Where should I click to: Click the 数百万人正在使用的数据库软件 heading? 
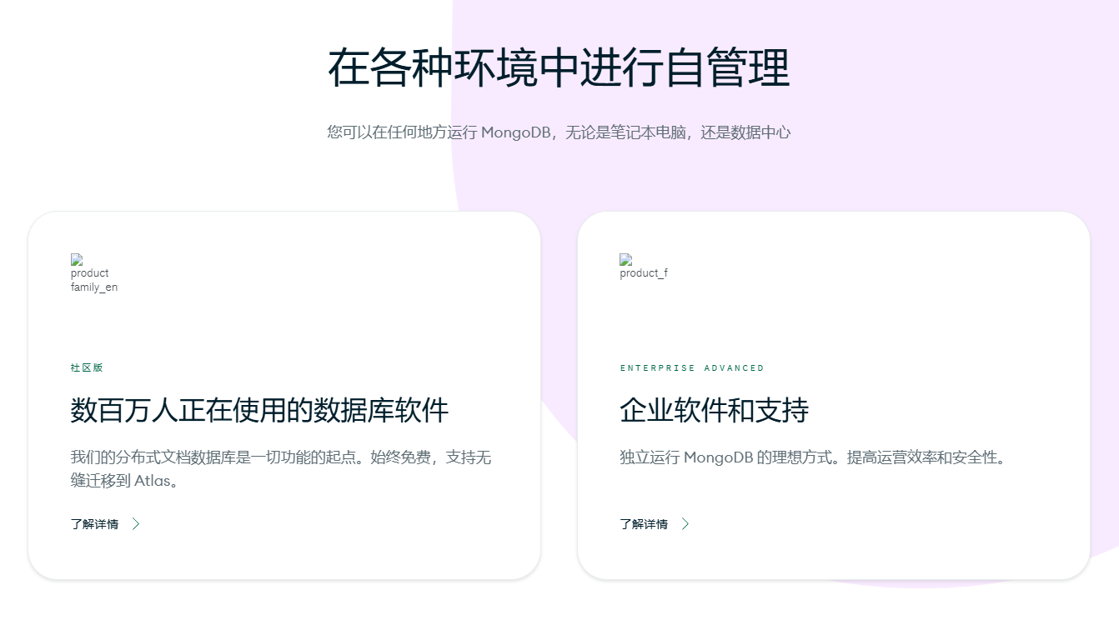pos(260,410)
